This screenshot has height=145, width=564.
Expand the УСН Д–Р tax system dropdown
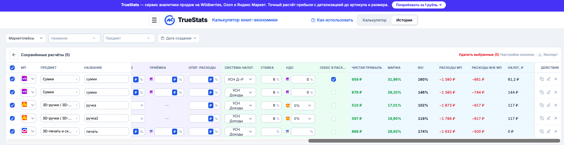[240, 79]
